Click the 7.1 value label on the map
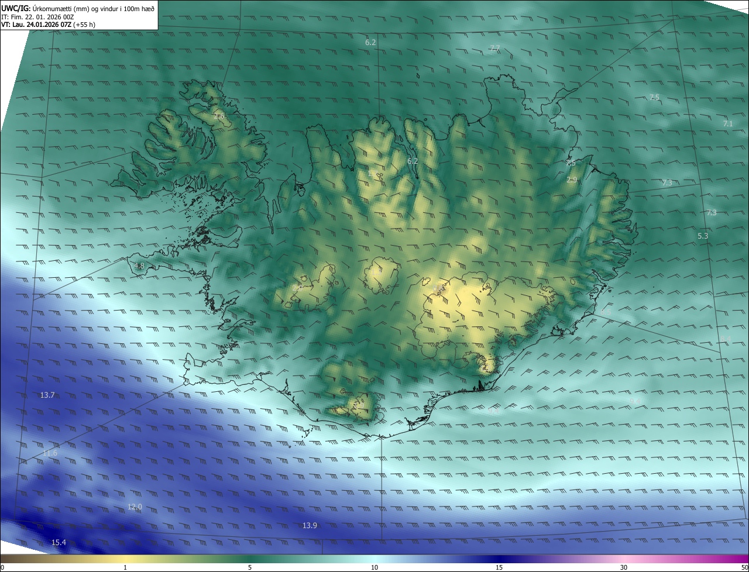Viewport: 749px width, 572px height. (x=728, y=123)
